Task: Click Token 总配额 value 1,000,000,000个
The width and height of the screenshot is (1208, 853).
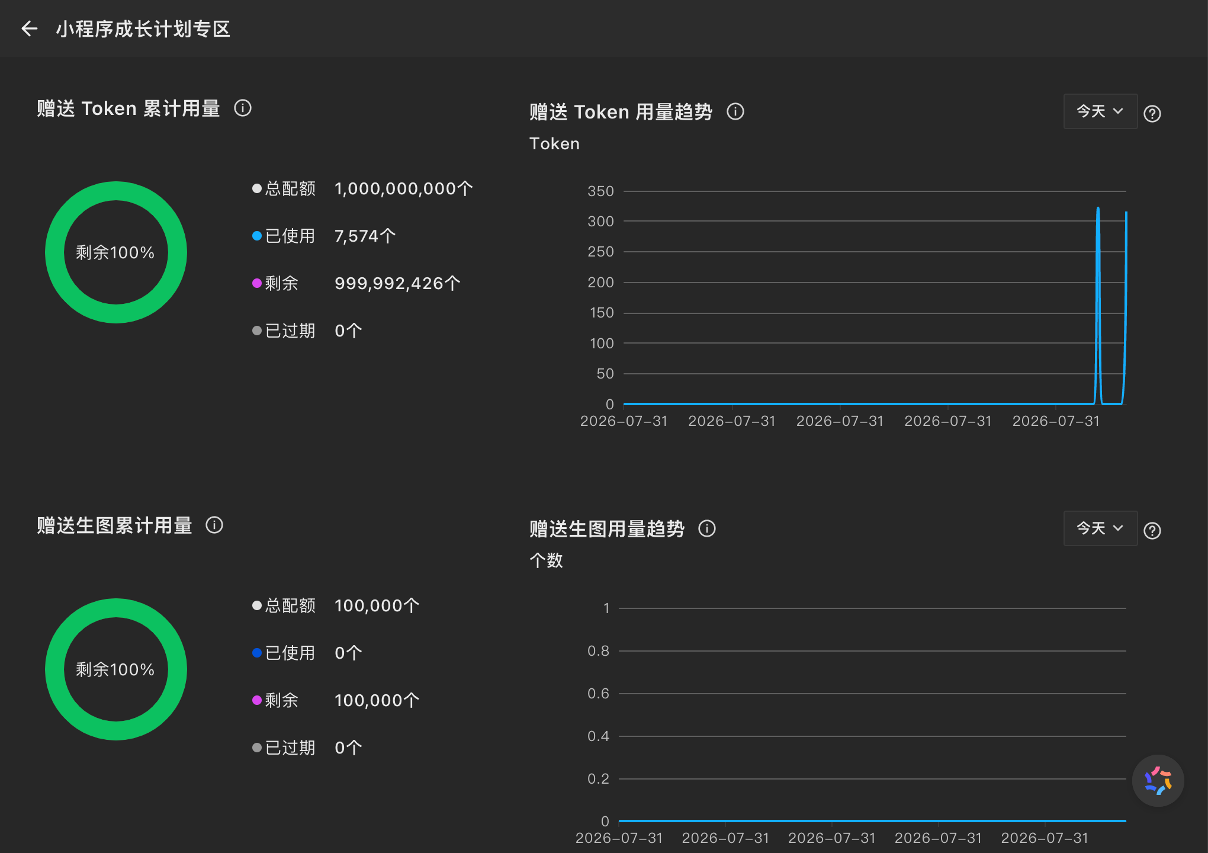Action: [404, 189]
